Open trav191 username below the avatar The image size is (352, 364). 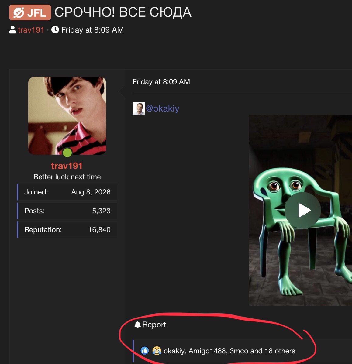(67, 166)
